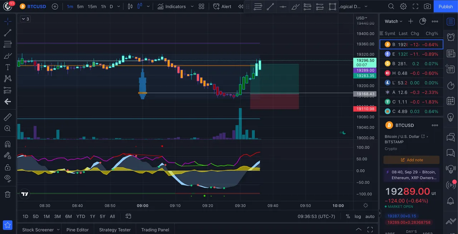Toggle log scale
Viewport: 458px width, 234px height.
[358, 216]
